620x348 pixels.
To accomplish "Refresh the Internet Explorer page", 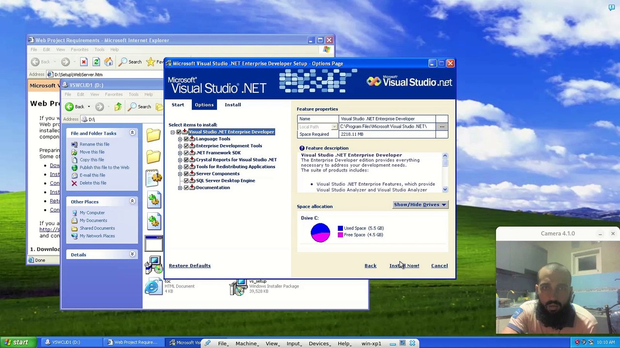I will tap(96, 62).
